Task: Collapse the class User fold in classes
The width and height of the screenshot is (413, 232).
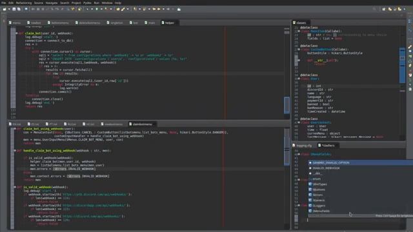Action: tap(299, 79)
